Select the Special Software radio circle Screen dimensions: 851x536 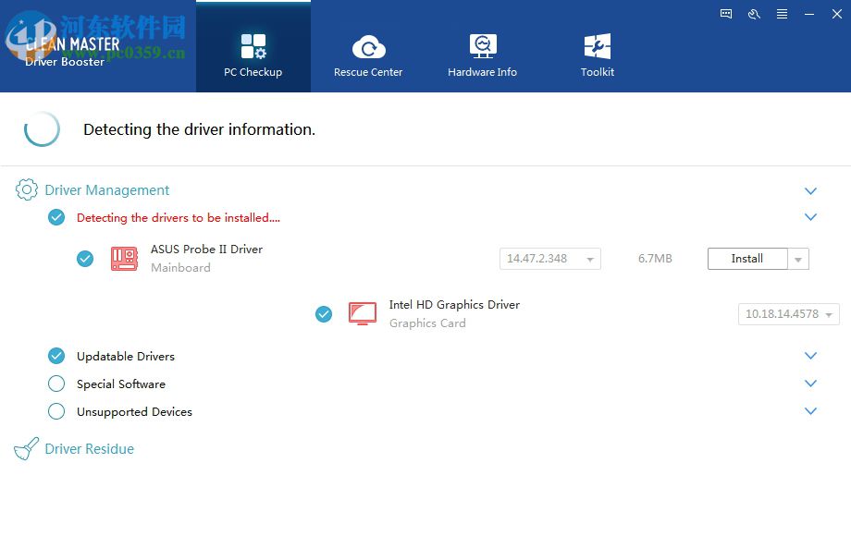tap(55, 384)
